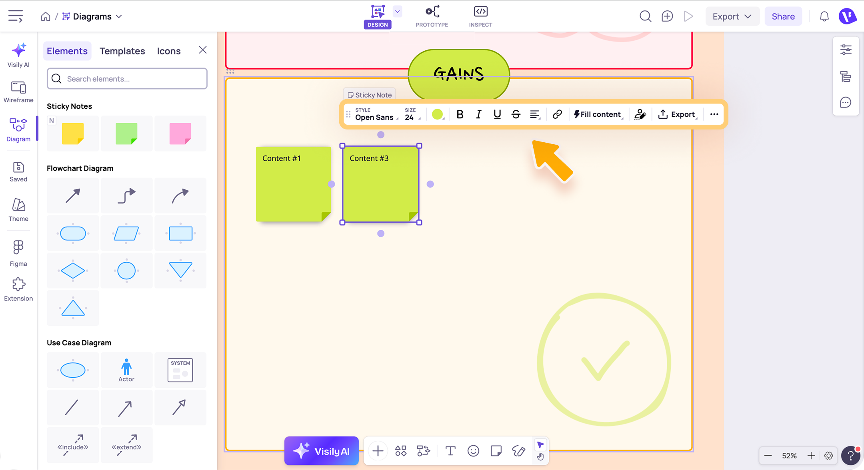Open the hamburger main menu
864x470 pixels.
pos(16,16)
